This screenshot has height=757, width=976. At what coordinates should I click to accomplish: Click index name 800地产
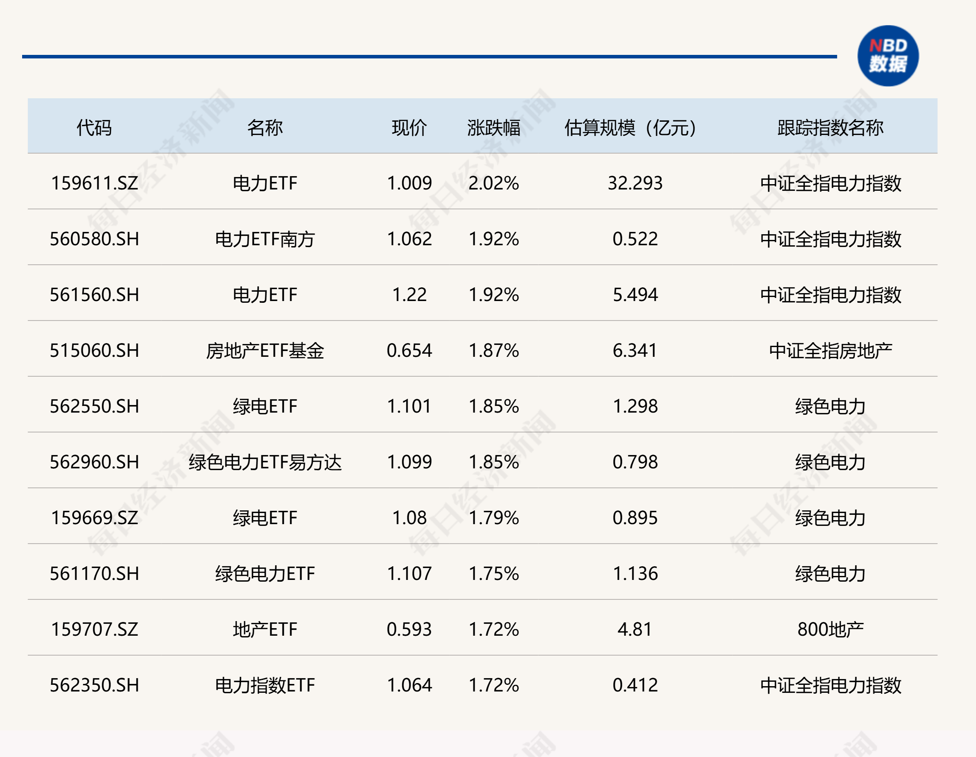tap(830, 629)
